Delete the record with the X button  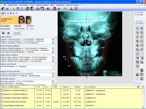coord(14,13)
